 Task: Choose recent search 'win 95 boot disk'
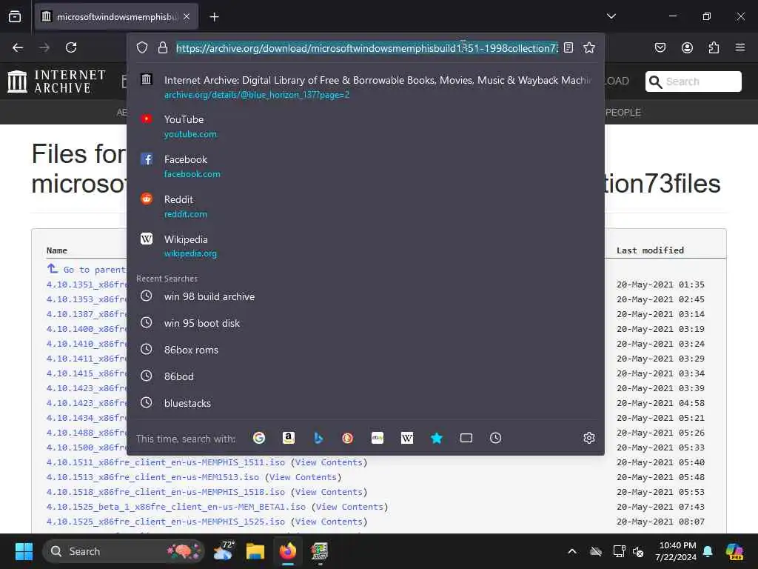[x=366, y=323]
